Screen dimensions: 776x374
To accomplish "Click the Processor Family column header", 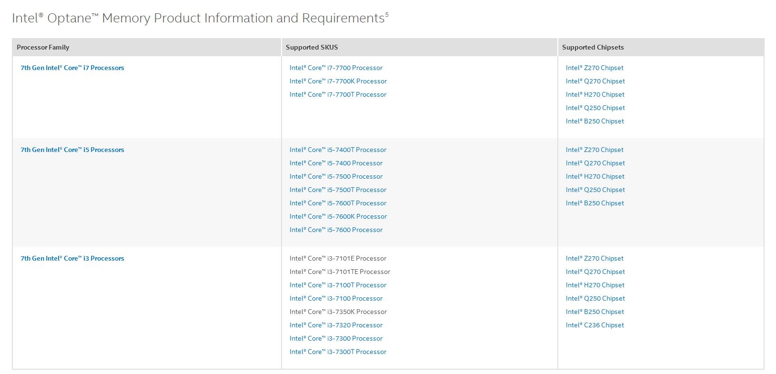I will point(43,47).
